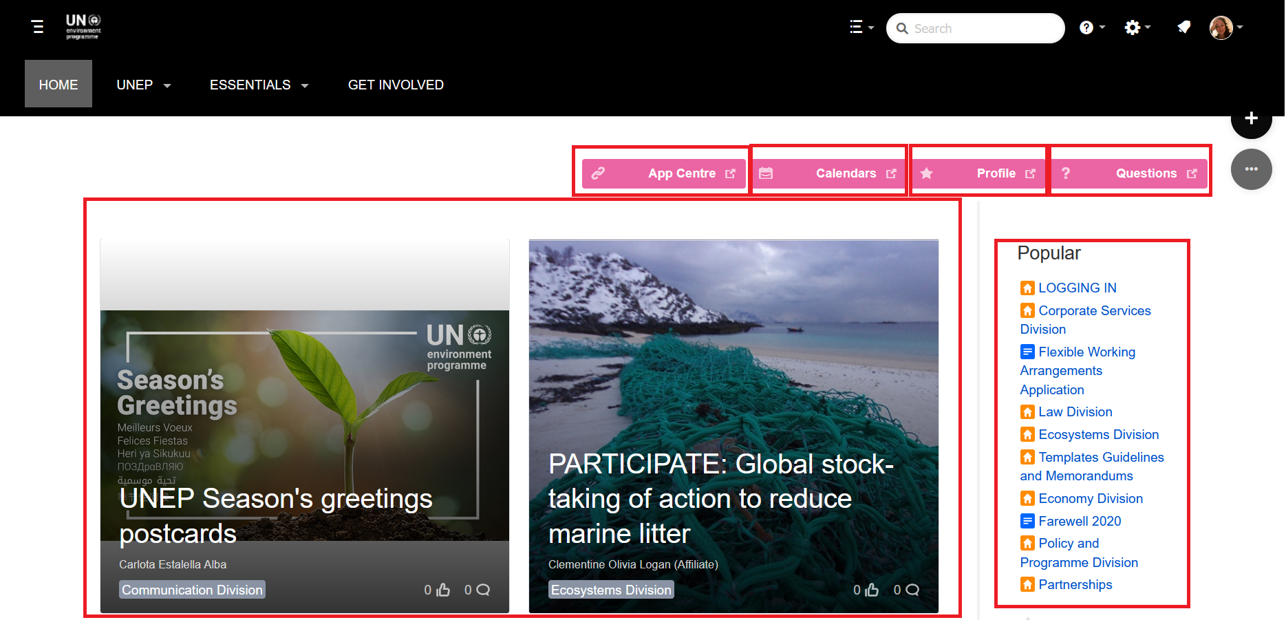Open Ecosystems Division in Popular list
The image size is (1286, 620).
1099,434
